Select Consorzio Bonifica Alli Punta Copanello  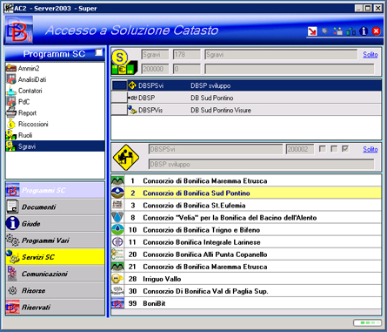pyautogui.click(x=246, y=254)
